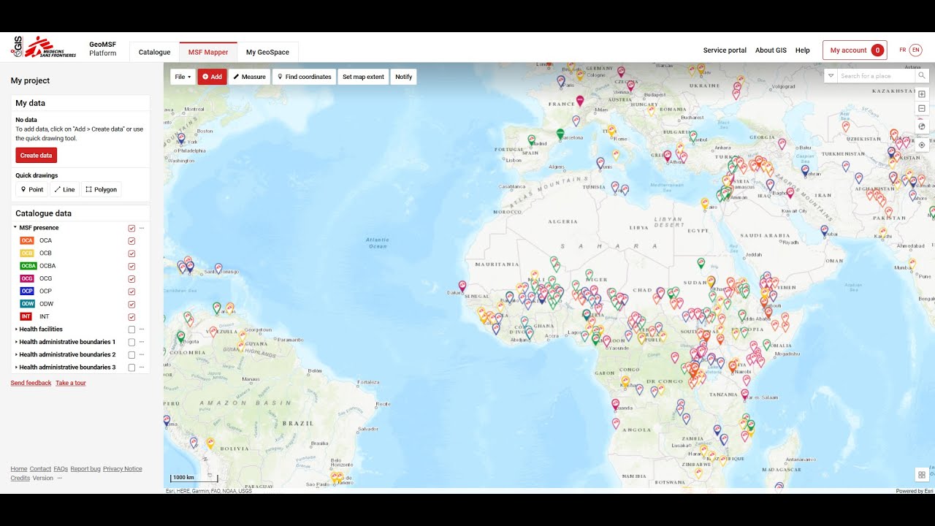Open the Service portal menu
935x526 pixels.
pyautogui.click(x=725, y=50)
